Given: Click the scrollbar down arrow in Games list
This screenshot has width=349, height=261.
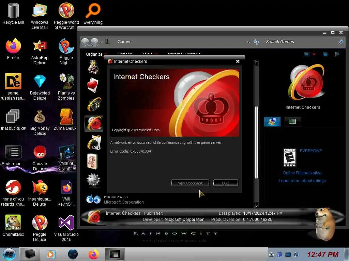Looking at the screenshot, I should coord(256,204).
